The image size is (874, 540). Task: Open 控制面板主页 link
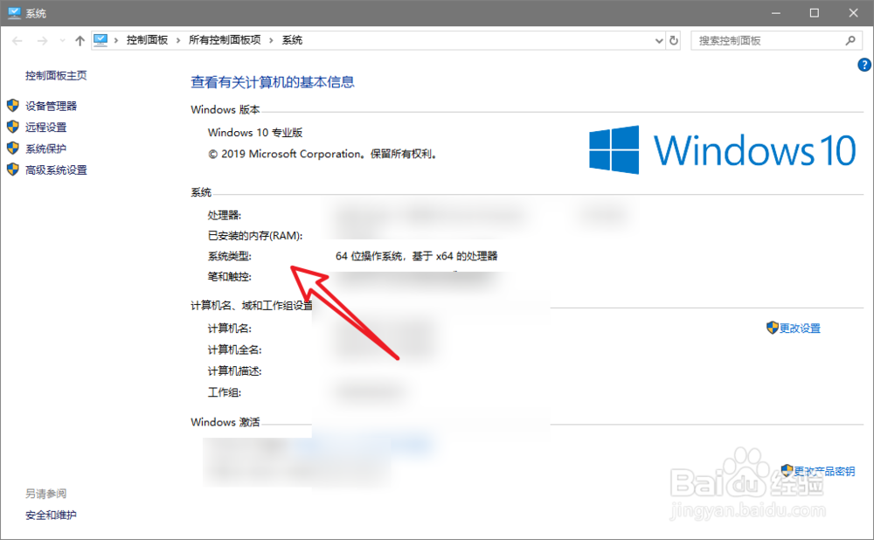point(56,76)
